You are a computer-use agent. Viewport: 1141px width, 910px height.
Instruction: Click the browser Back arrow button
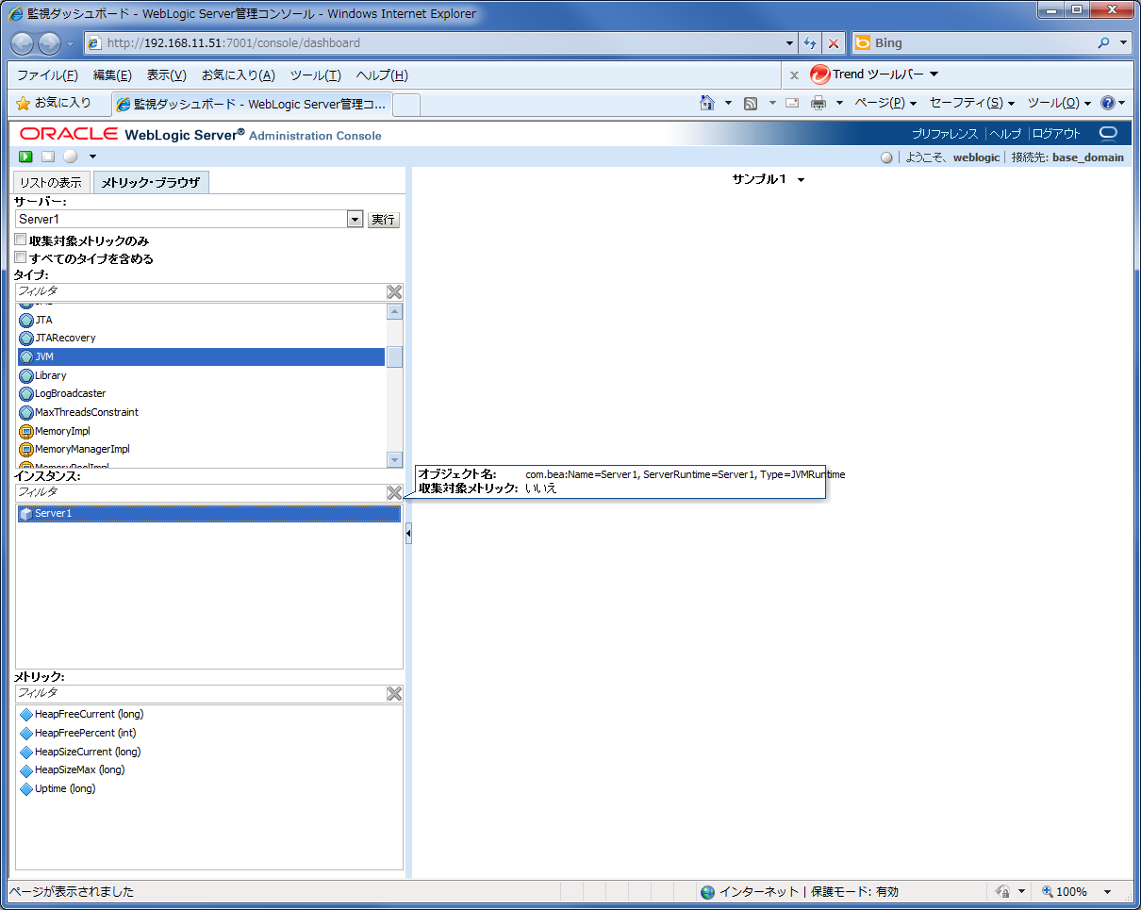click(x=23, y=43)
